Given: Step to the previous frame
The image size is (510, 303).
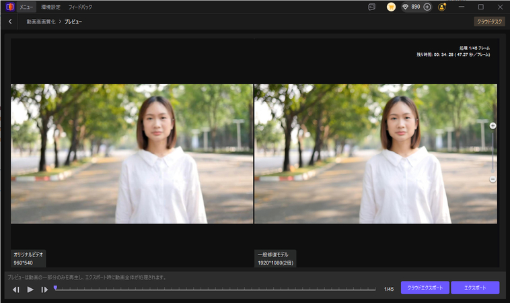Looking at the screenshot, I should (x=16, y=290).
